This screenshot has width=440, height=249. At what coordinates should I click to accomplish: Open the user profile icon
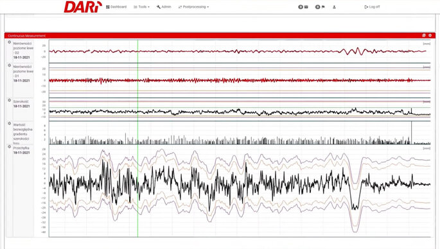coord(334,6)
